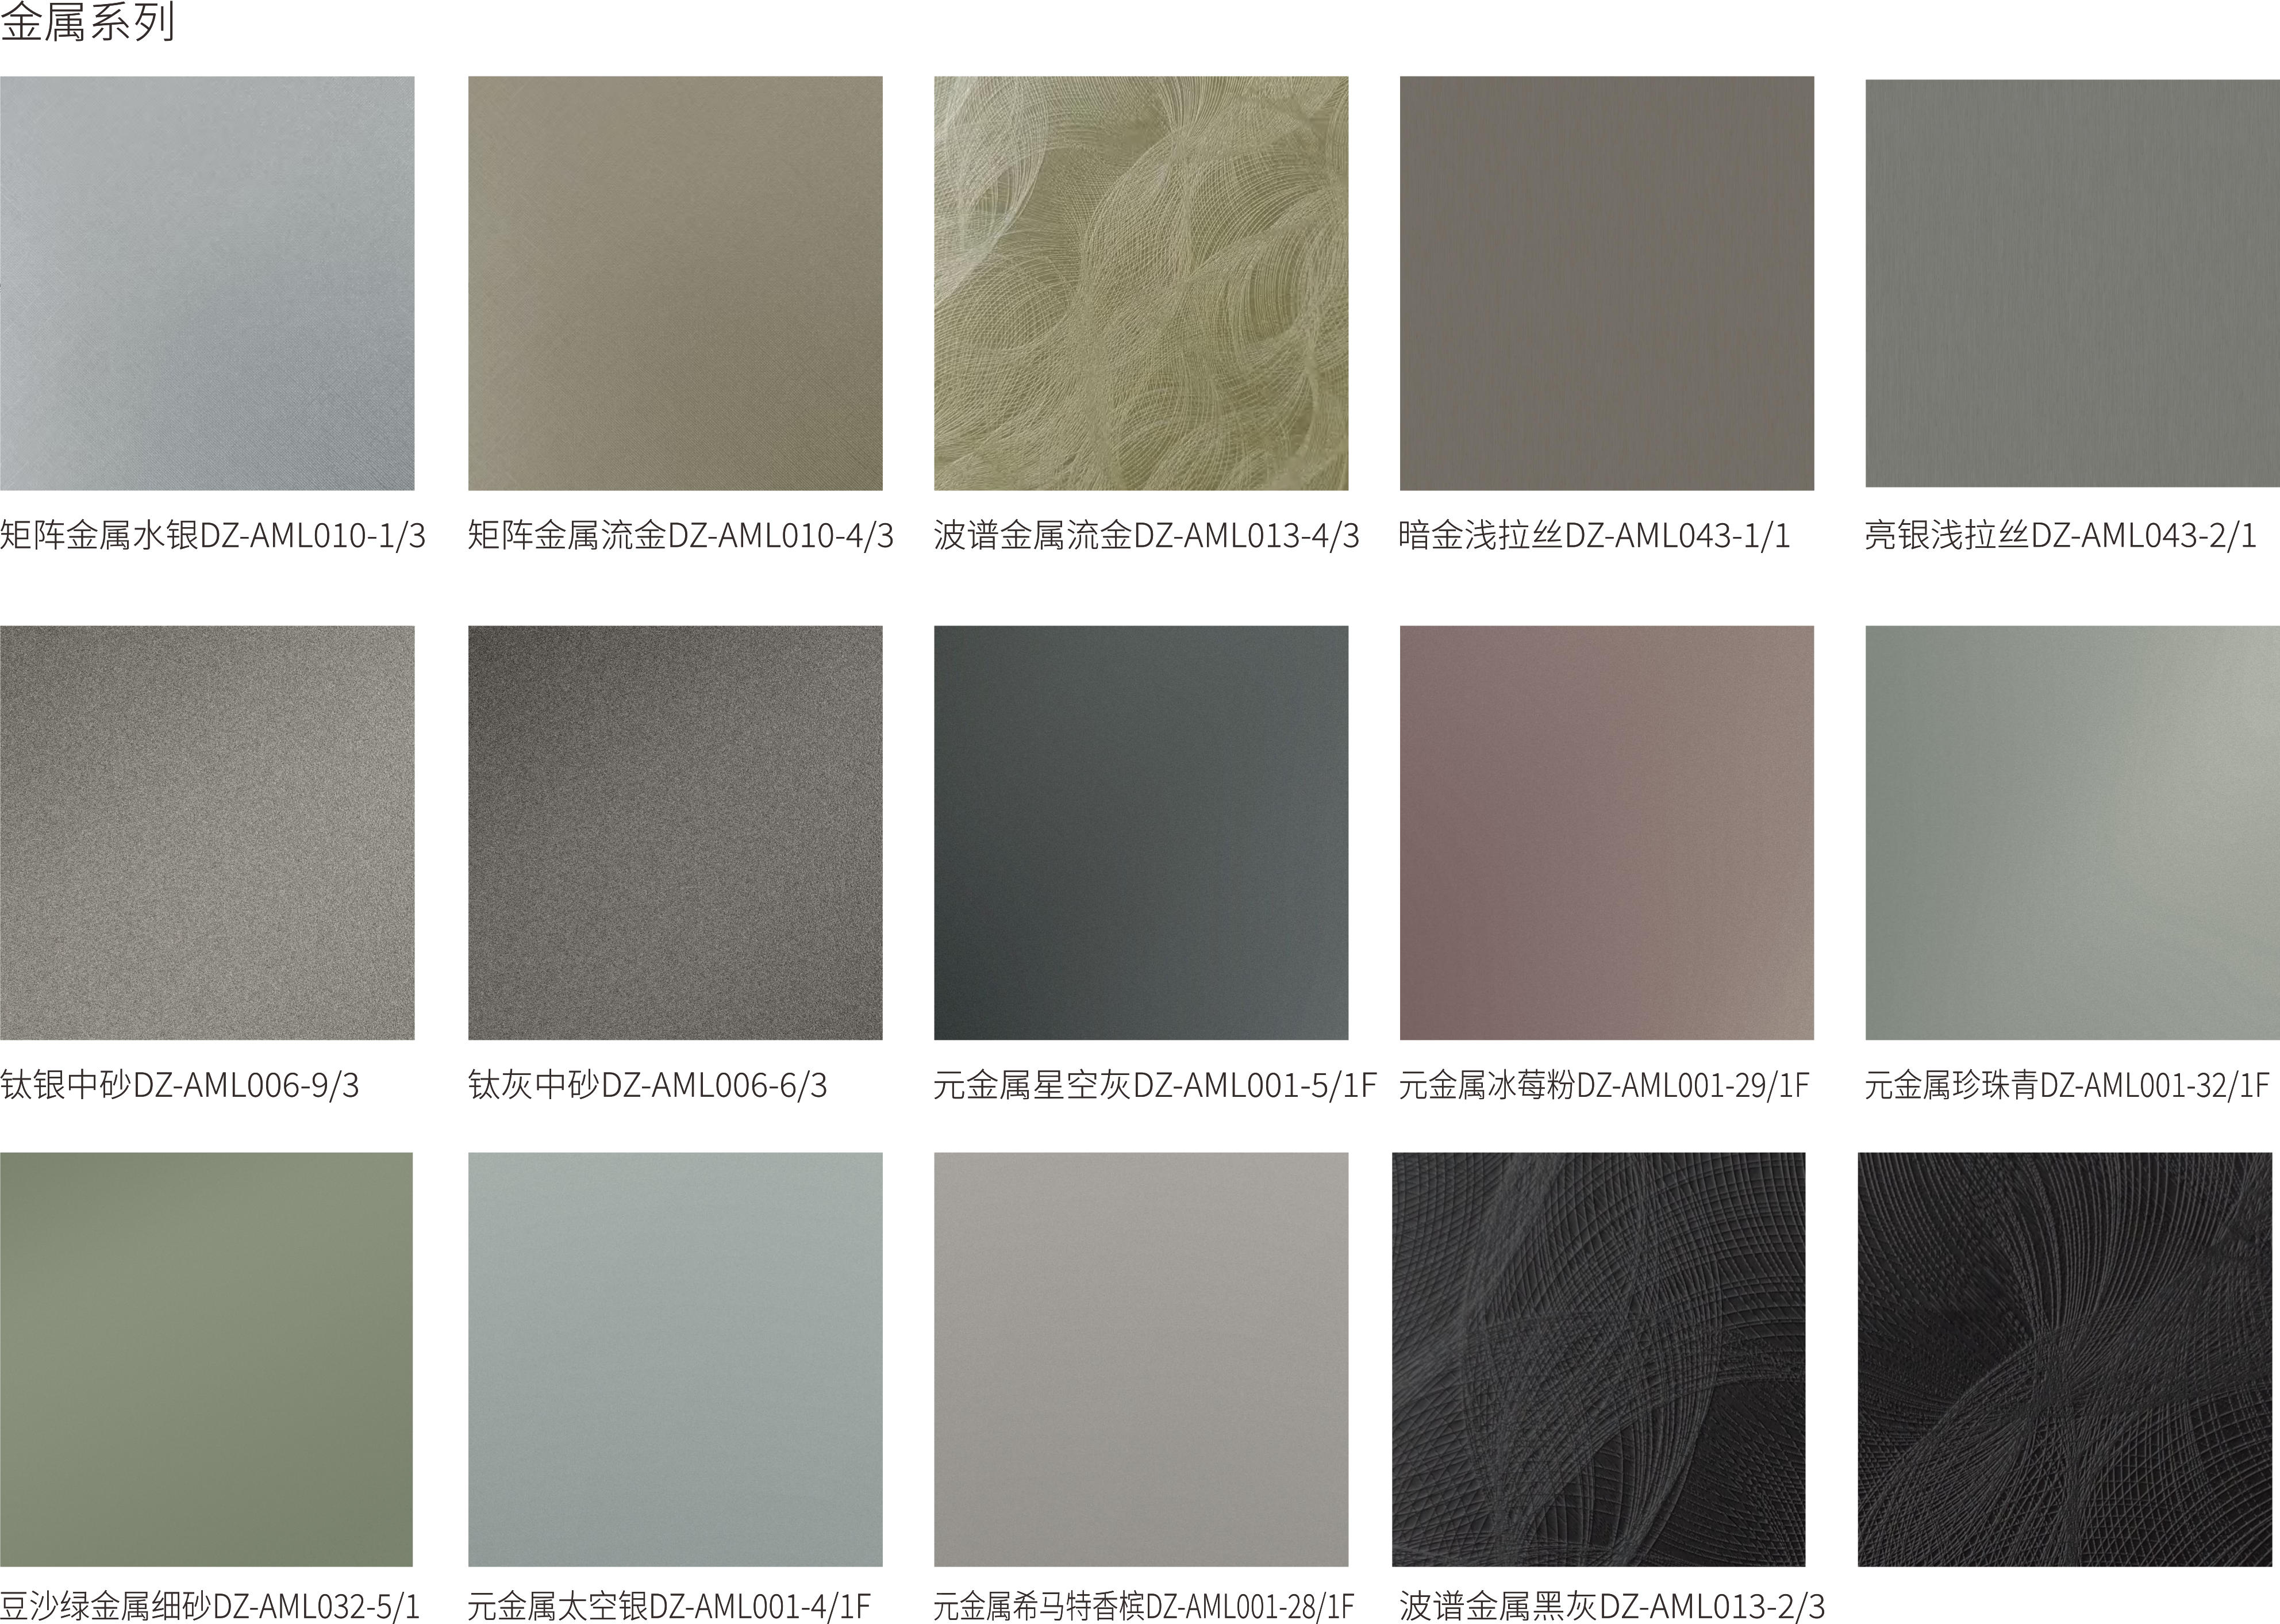2280x1624 pixels.
Task: Click the label 矩阵金属流金DZ-AML010-4/3
Action: (x=680, y=536)
